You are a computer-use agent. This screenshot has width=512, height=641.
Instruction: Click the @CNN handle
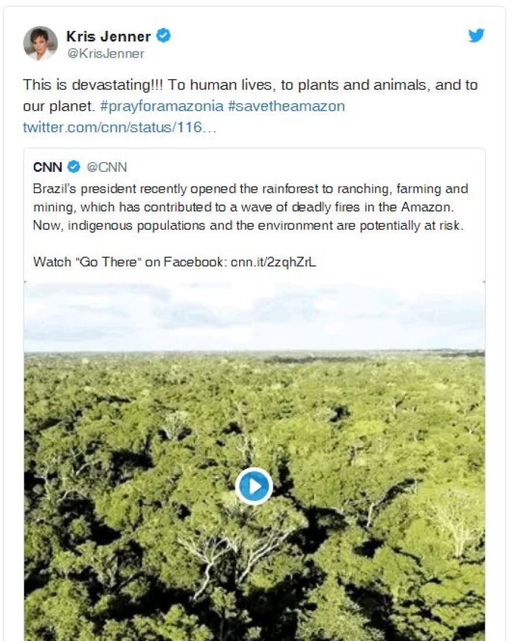106,168
